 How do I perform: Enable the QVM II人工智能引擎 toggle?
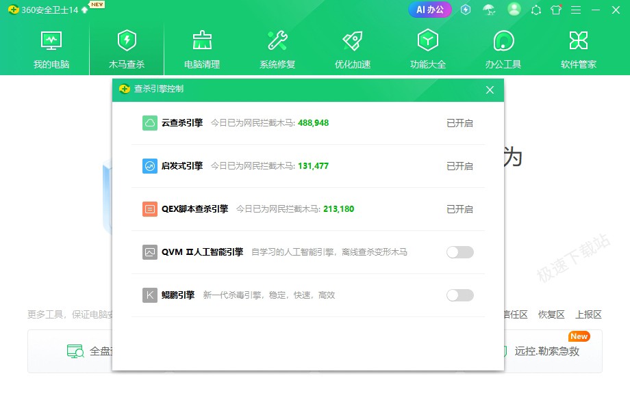coord(459,252)
